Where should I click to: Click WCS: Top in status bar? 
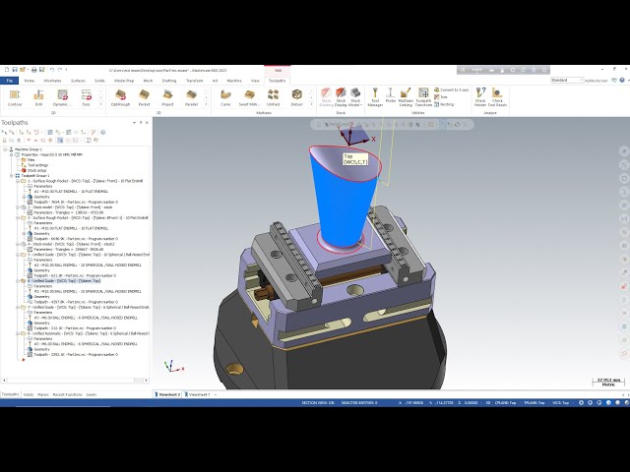point(560,402)
